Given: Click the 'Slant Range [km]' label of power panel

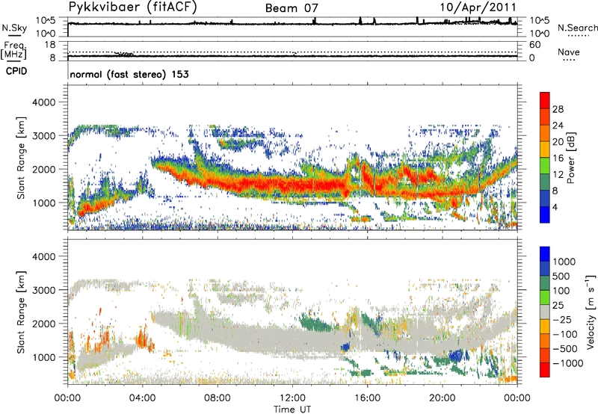Looking at the screenshot, I should [21, 158].
